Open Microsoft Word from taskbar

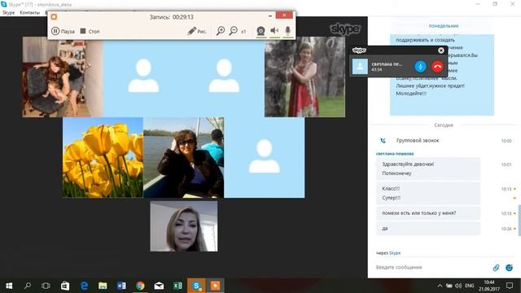coord(121,286)
